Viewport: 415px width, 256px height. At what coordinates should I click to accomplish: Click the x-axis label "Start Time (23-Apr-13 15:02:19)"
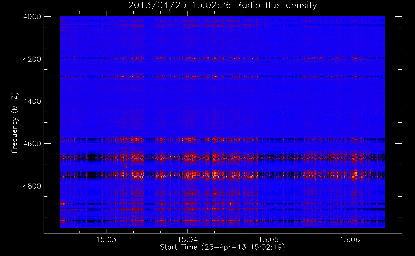[222, 247]
